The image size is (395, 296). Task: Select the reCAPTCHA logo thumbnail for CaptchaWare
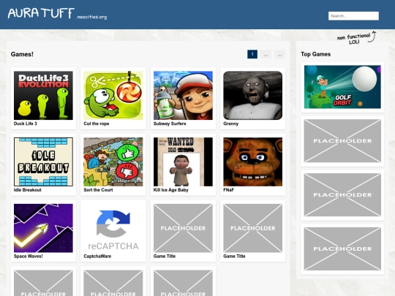[113, 228]
